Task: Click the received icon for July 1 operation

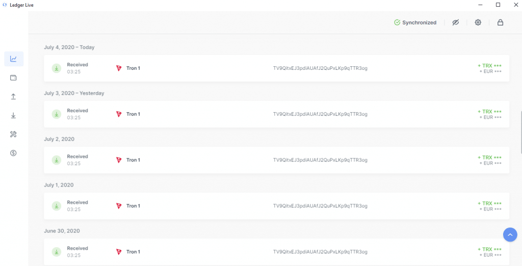Action: [57, 206]
